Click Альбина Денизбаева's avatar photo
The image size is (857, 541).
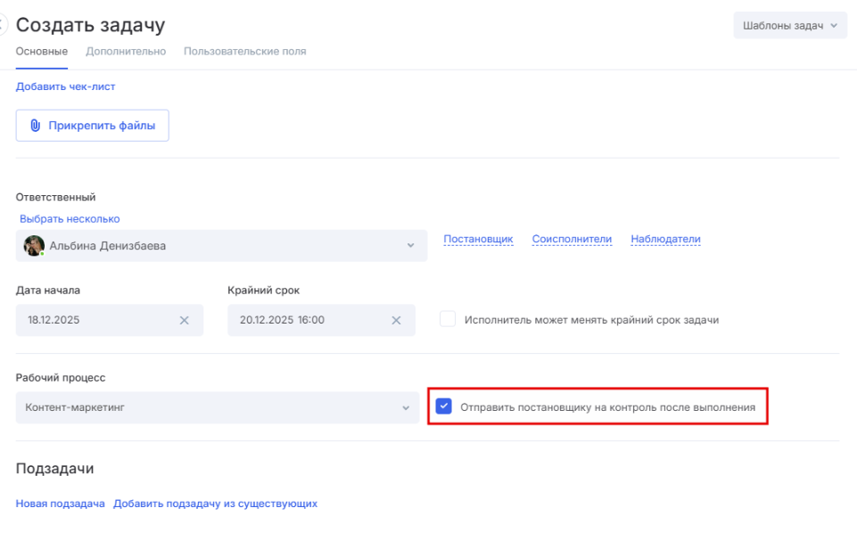click(x=34, y=246)
